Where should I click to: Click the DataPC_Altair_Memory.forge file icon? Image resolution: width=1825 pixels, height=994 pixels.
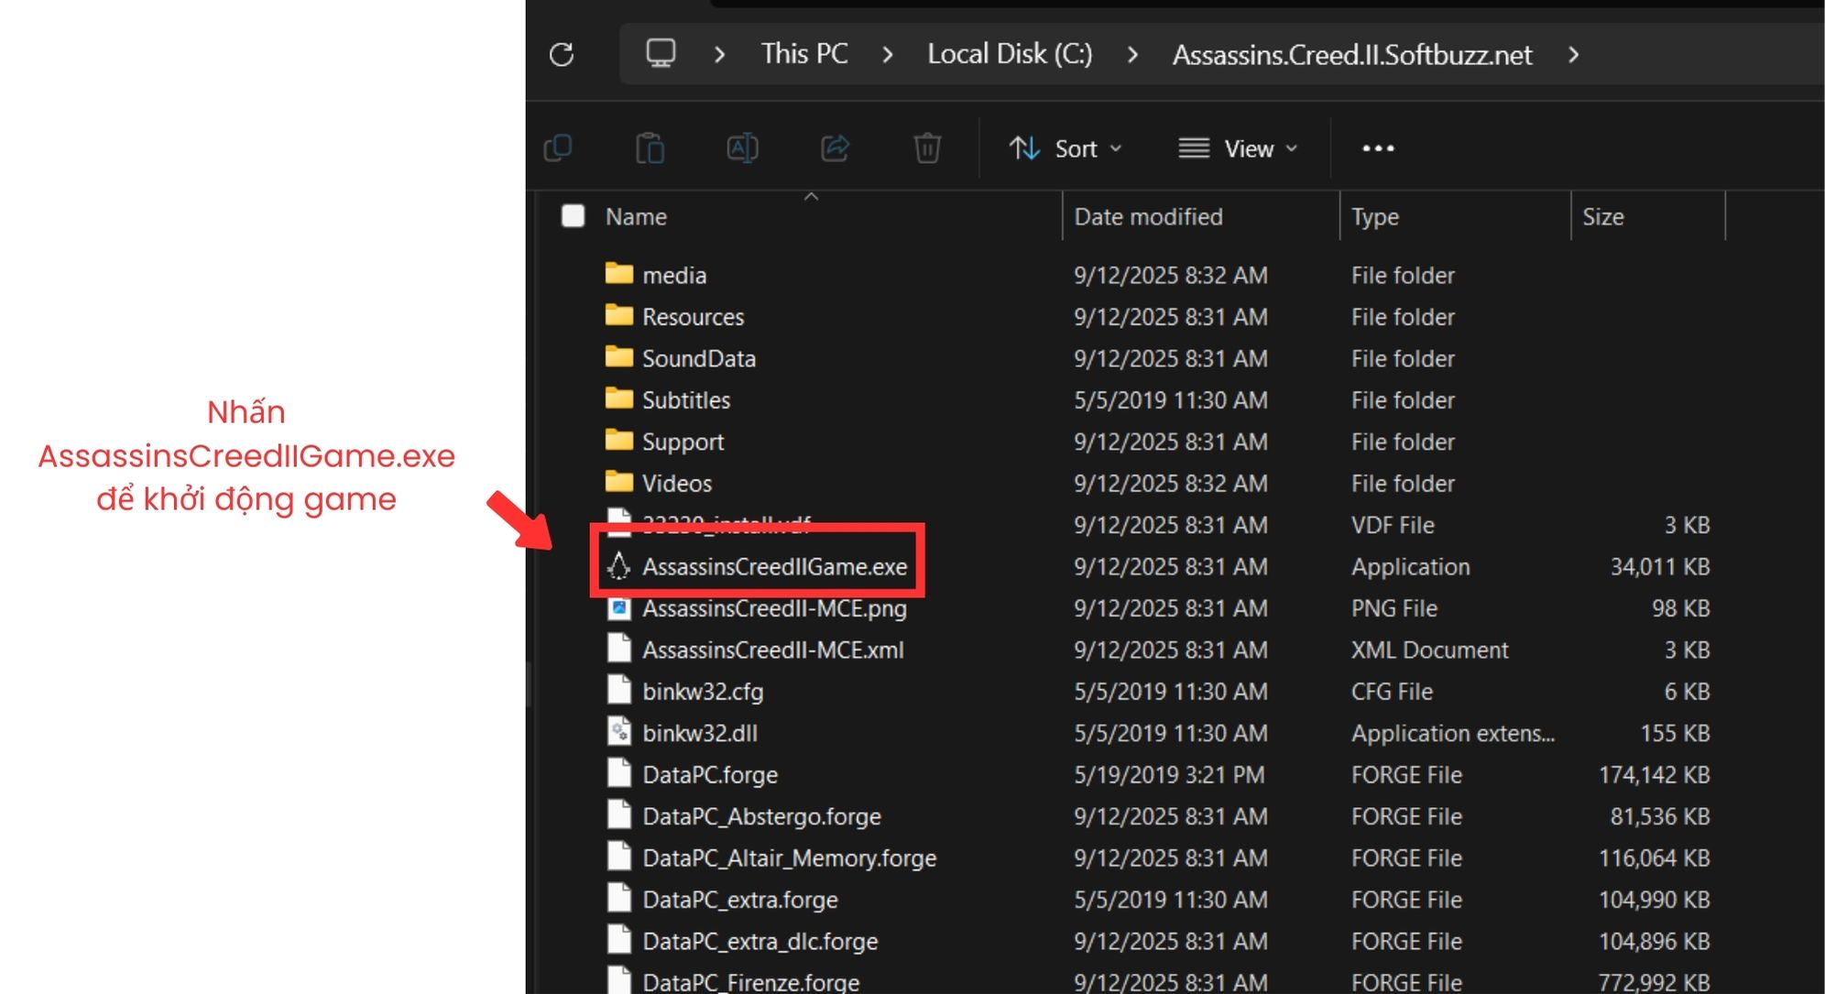619,857
